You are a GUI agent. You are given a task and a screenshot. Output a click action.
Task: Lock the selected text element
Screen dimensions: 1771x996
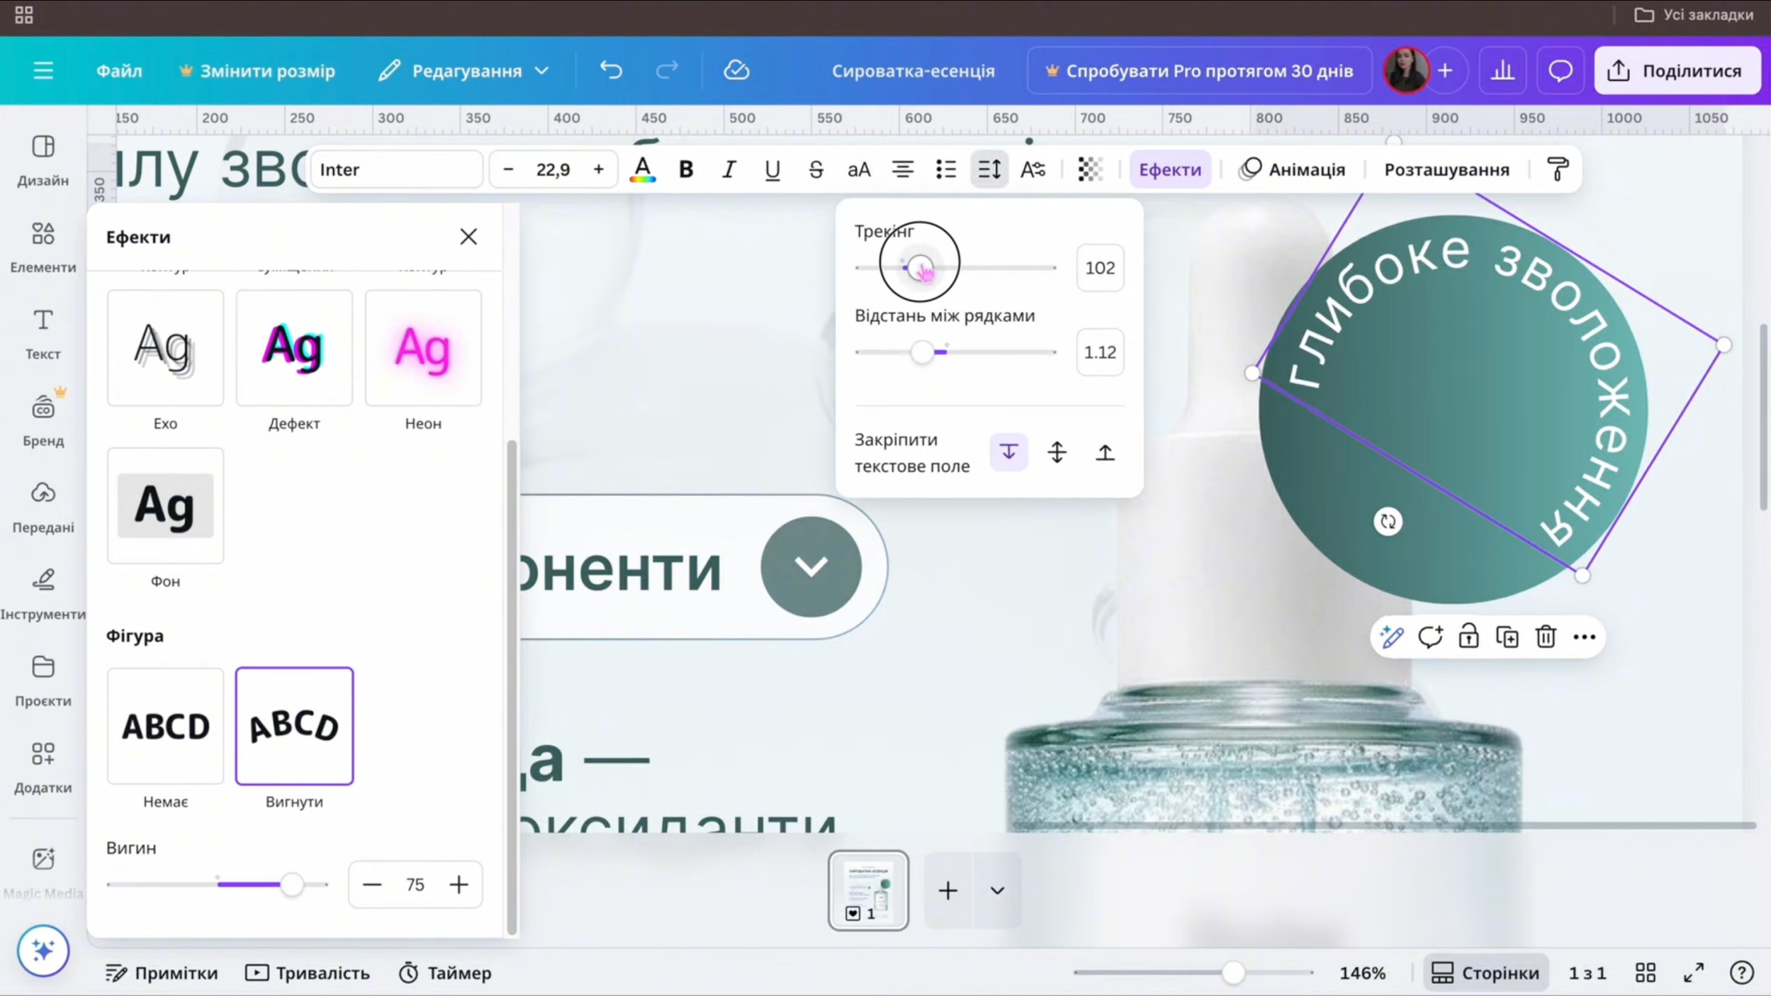[x=1468, y=637]
